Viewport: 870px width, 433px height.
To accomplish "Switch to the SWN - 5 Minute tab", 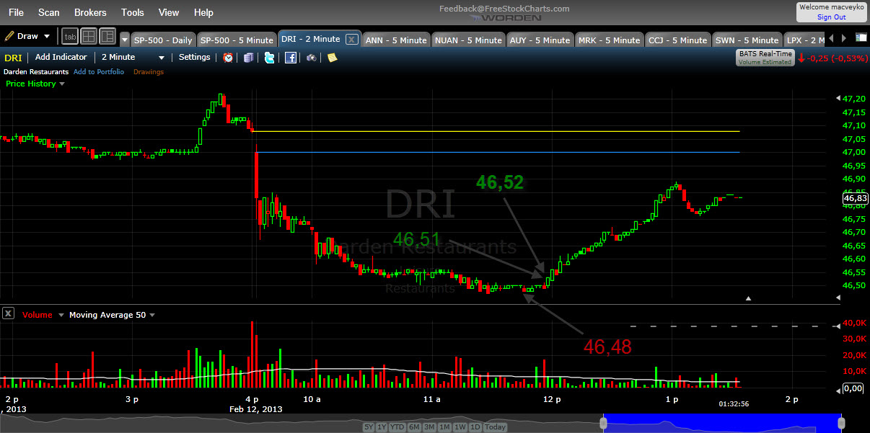I will point(747,40).
